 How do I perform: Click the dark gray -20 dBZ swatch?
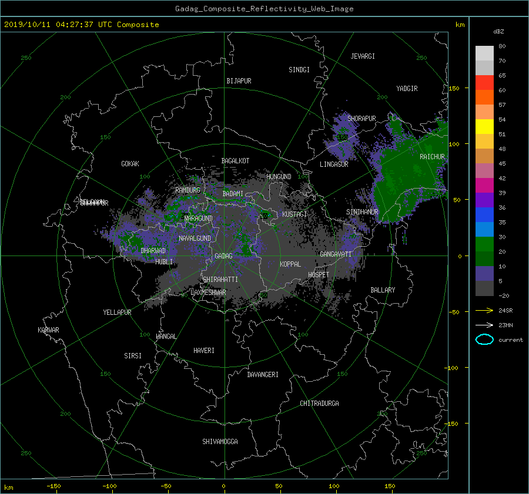click(x=484, y=288)
